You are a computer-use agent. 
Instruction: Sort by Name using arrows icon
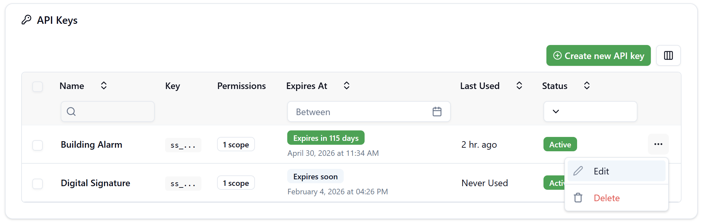click(x=104, y=86)
